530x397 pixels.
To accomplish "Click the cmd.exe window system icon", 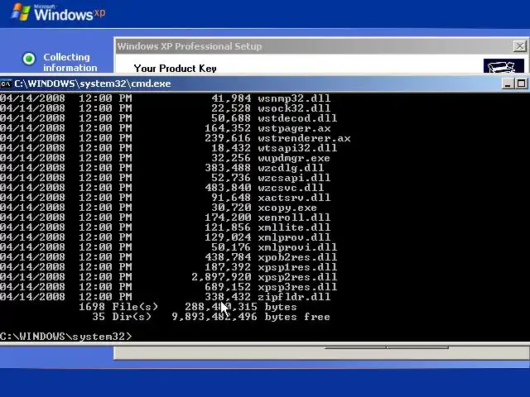I will tap(6, 84).
